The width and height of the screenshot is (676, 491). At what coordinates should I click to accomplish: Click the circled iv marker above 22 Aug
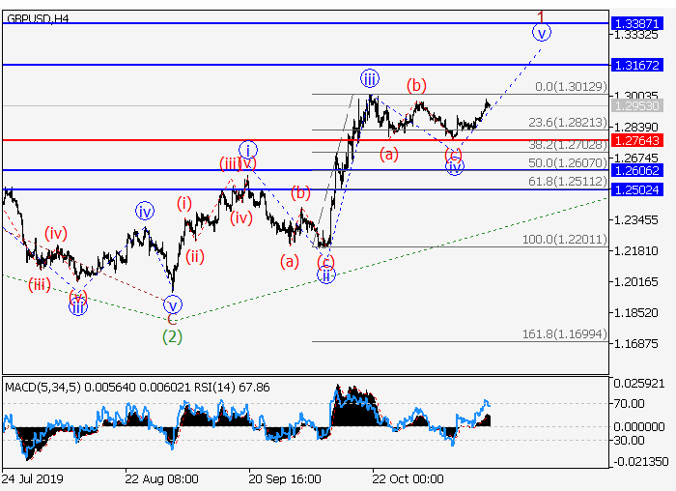pos(145,211)
